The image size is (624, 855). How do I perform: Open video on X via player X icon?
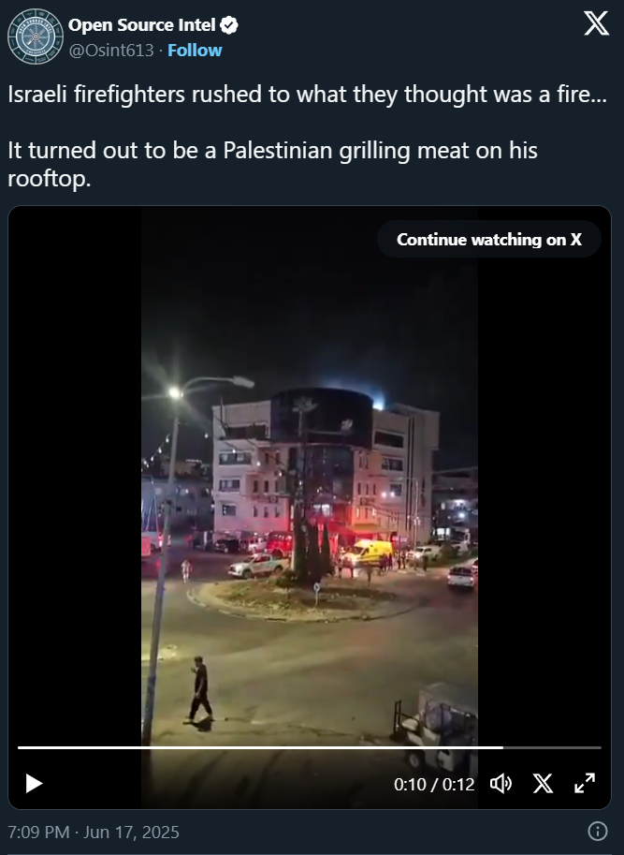[x=543, y=784]
